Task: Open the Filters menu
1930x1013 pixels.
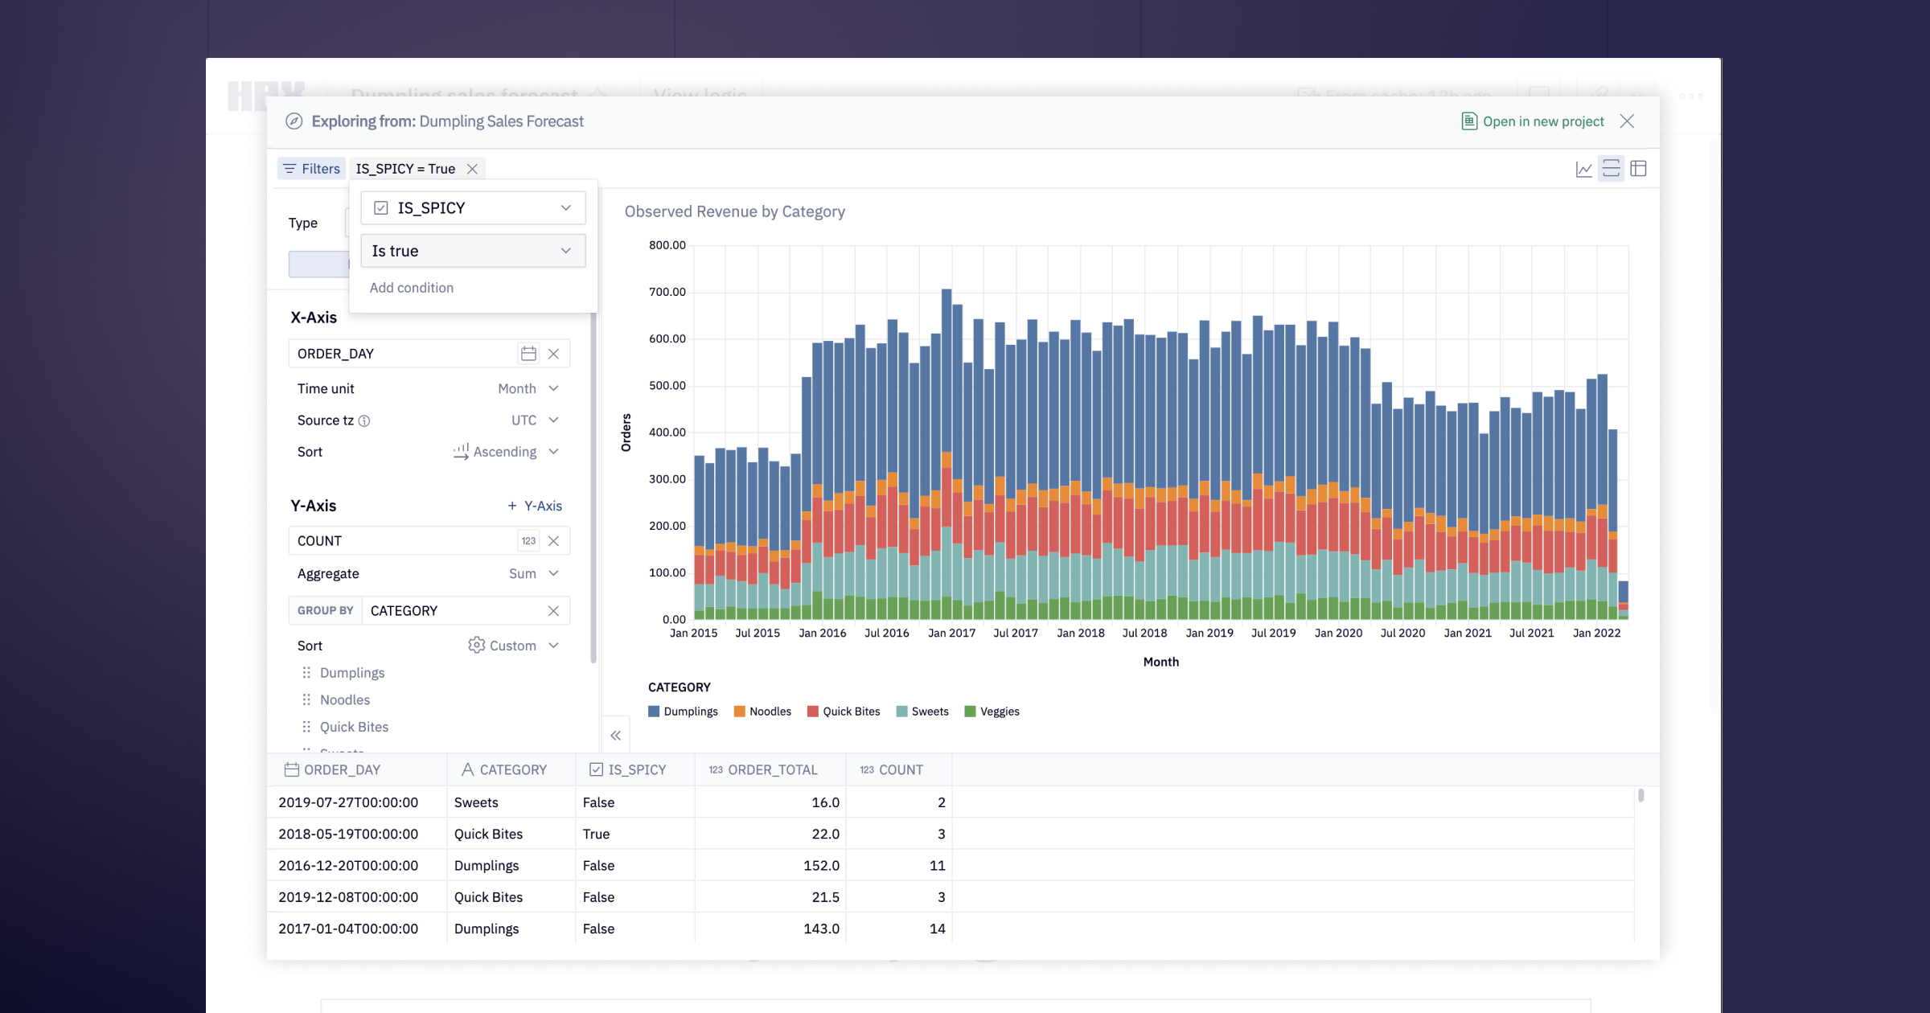Action: click(311, 169)
